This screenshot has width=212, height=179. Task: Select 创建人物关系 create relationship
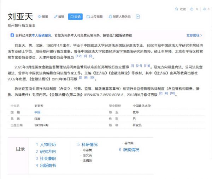click(120, 17)
